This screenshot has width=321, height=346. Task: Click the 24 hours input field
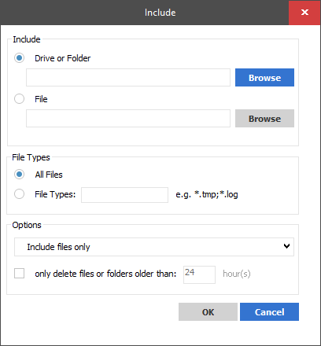(199, 274)
